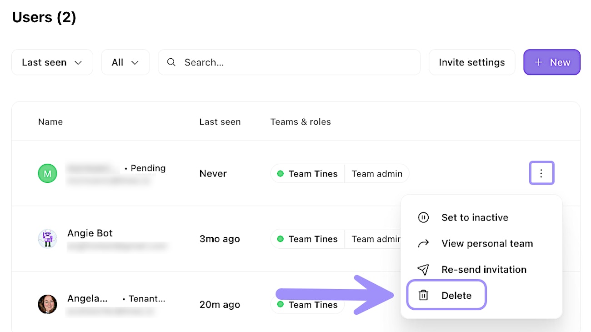Click the green M avatar
This screenshot has height=332, width=591.
47,173
